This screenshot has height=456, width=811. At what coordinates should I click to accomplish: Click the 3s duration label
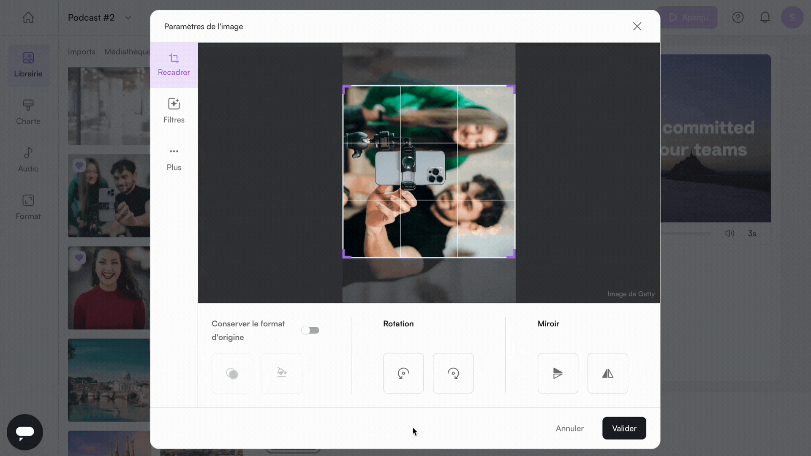point(752,233)
